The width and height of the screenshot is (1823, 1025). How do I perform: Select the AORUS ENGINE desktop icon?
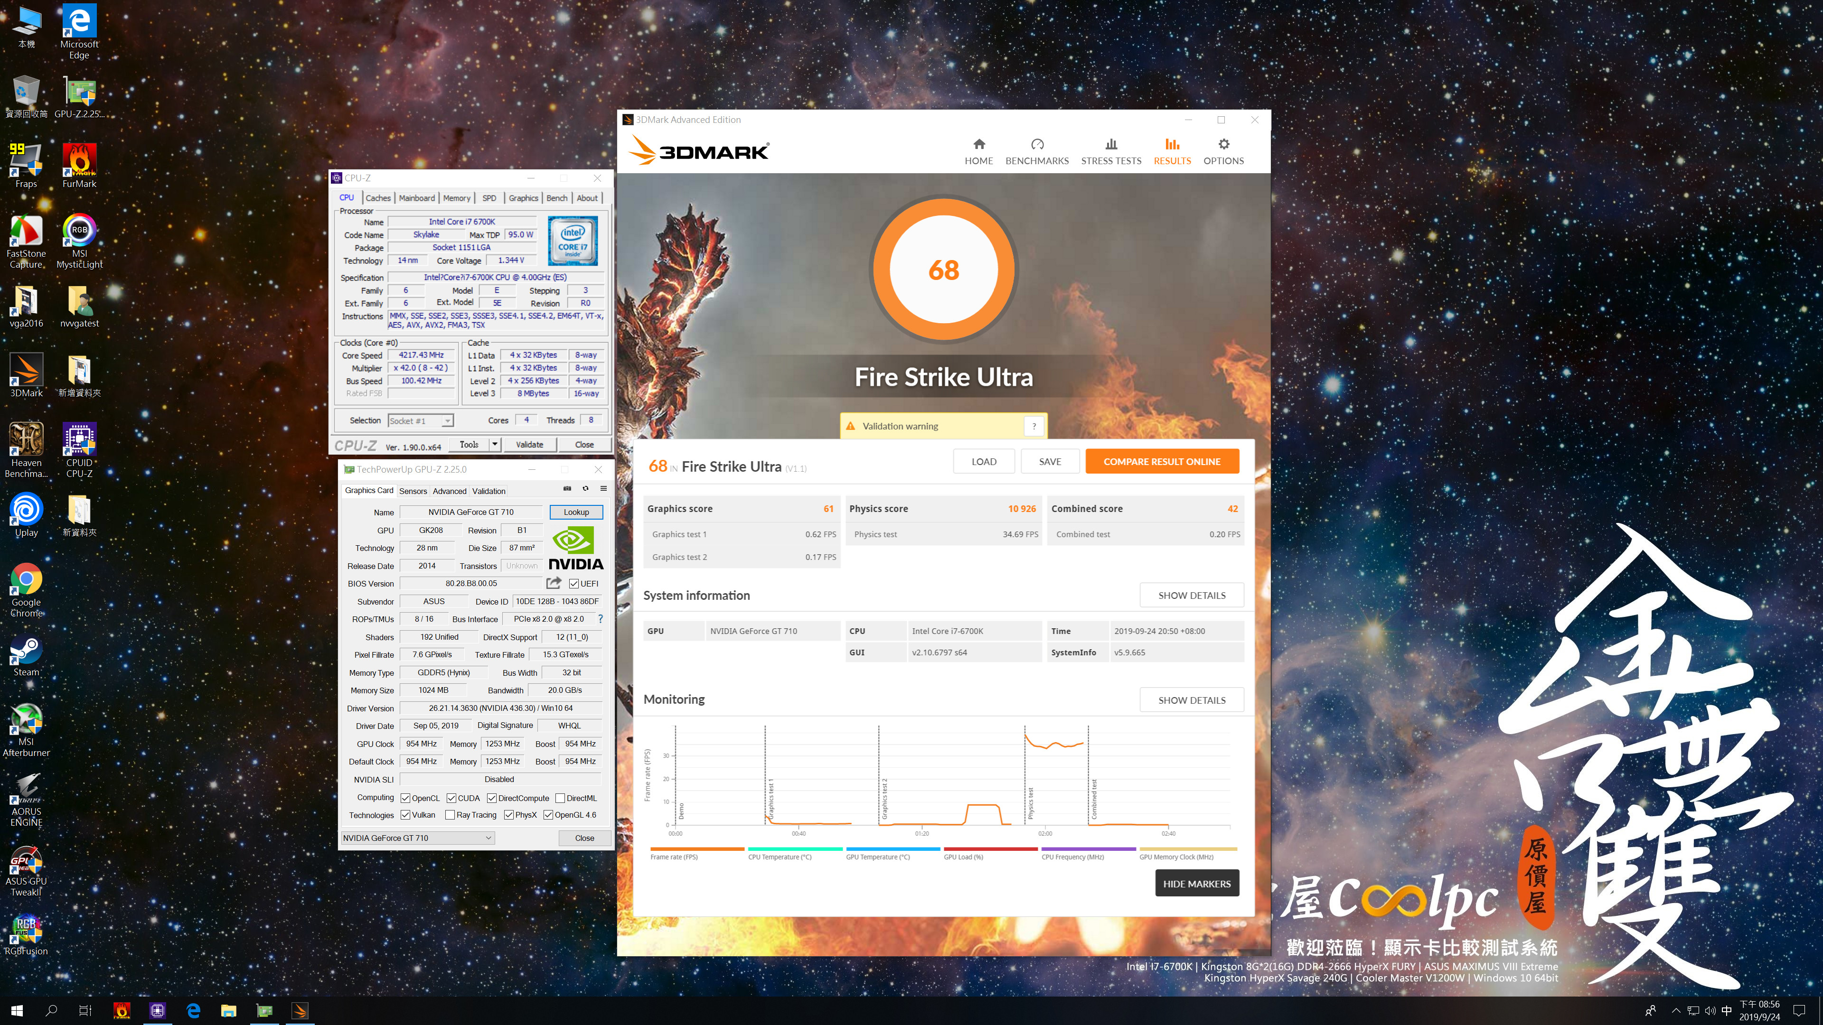(26, 799)
